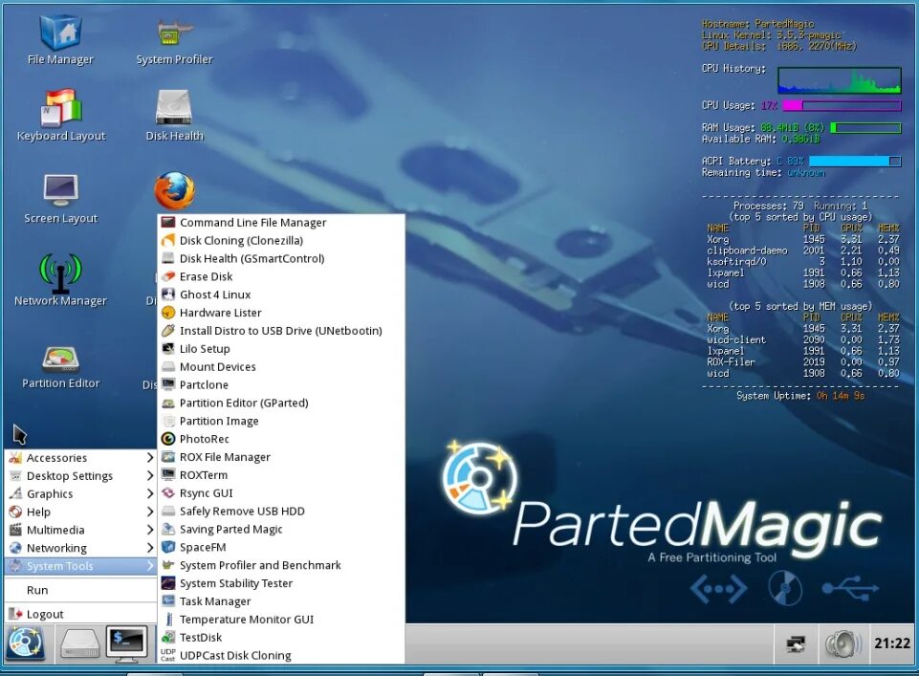919x676 pixels.
Task: Open the File Manager desktop icon
Action: 60,40
